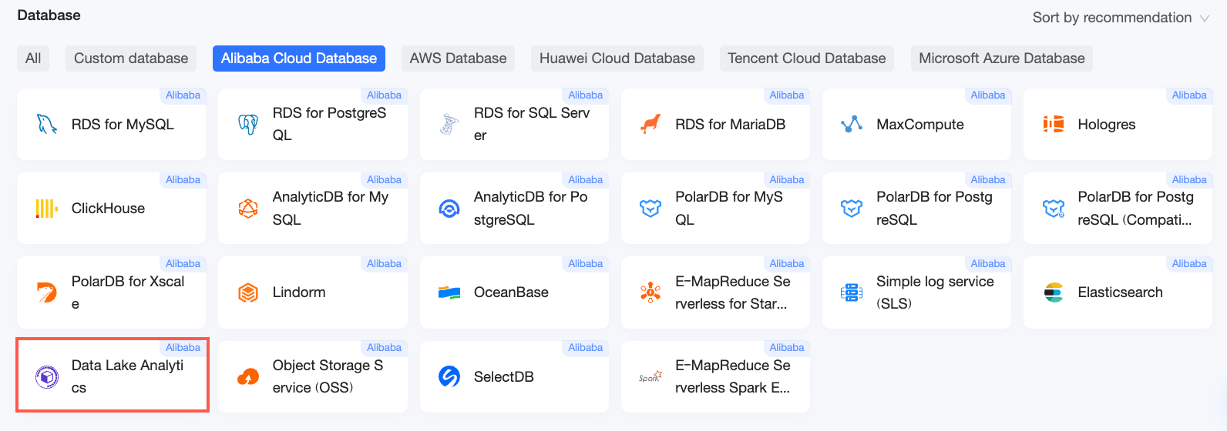This screenshot has height=431, width=1227.
Task: Switch to the All filter tab
Action: pyautogui.click(x=33, y=58)
